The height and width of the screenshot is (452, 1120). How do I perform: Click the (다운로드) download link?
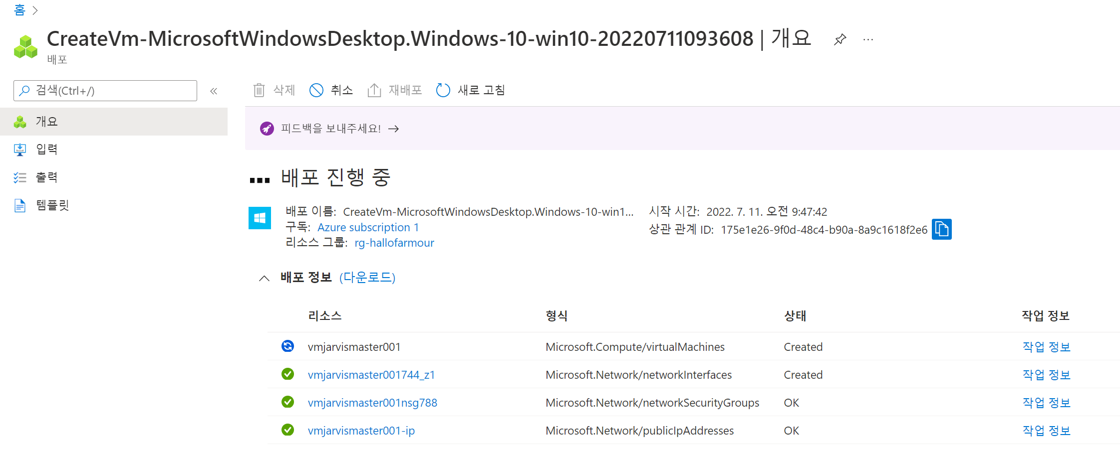[367, 278]
